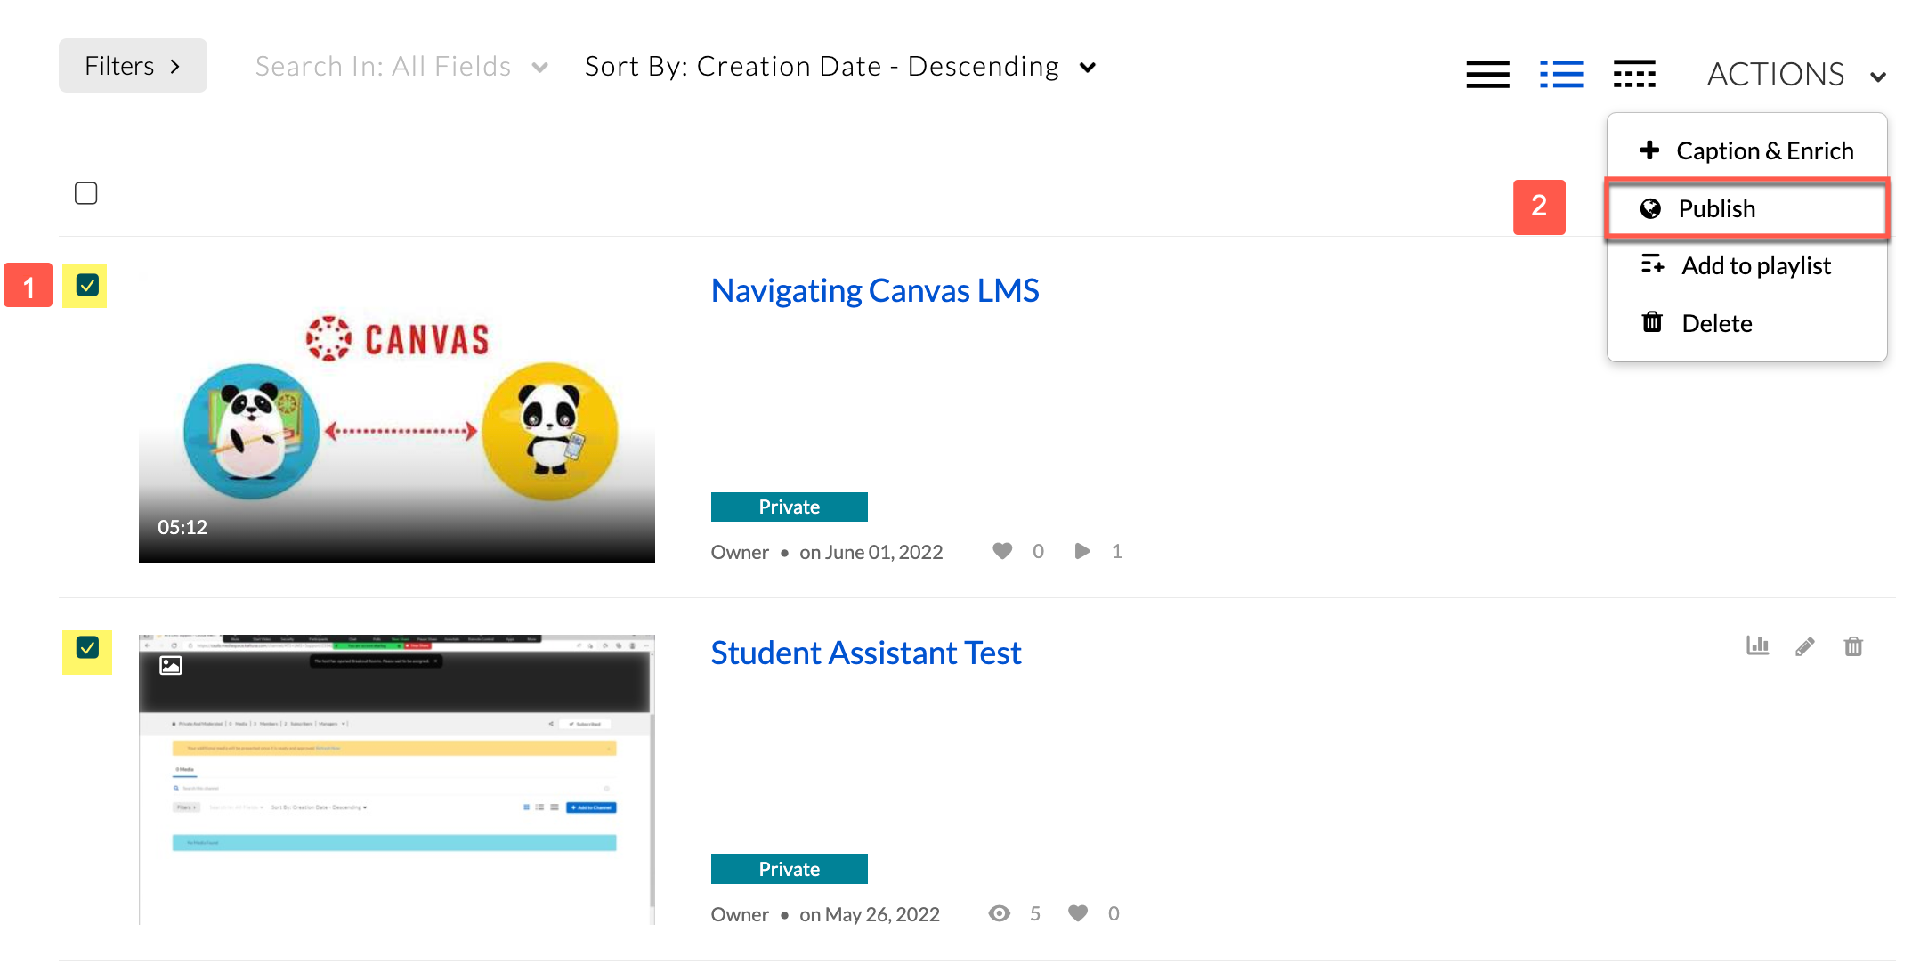Toggle the checkbox for Navigating Canvas LMS
This screenshot has height=965, width=1928.
(87, 286)
